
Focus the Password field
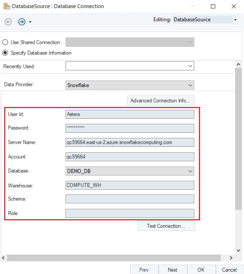point(130,128)
